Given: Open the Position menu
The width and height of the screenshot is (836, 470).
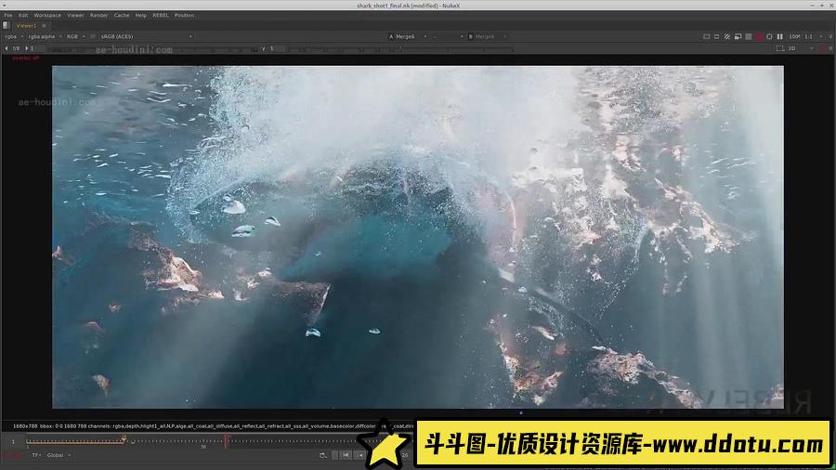Looking at the screenshot, I should tap(185, 16).
